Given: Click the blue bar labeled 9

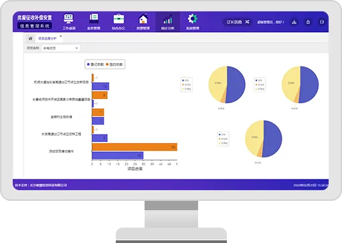Looking at the screenshot, I should tap(100, 138).
